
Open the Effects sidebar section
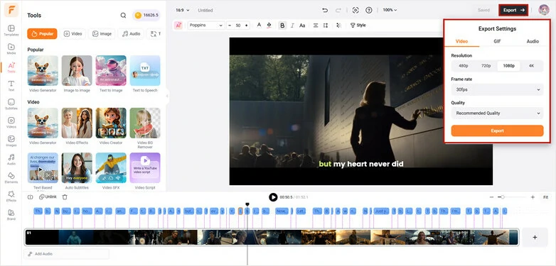pos(11,196)
